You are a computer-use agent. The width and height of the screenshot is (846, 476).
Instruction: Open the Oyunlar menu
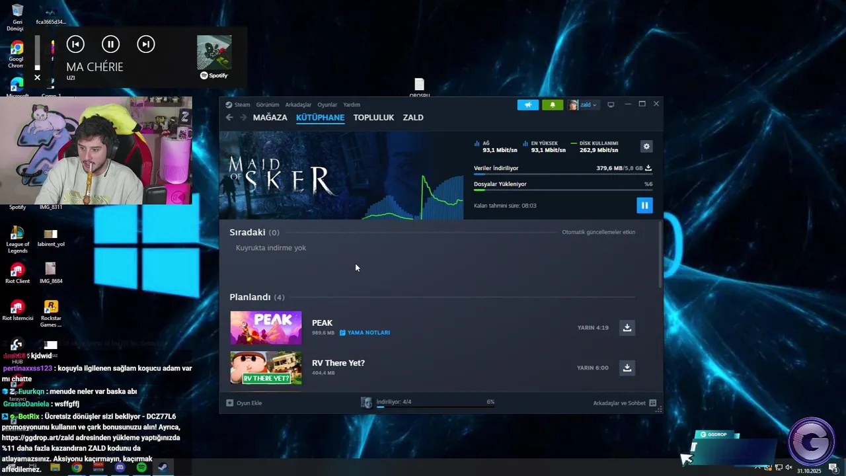point(327,104)
